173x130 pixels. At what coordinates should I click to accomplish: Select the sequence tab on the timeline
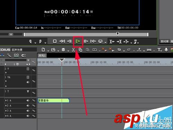42,56
